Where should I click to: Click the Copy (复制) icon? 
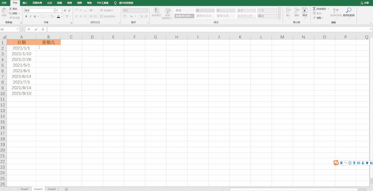pos(10,13)
